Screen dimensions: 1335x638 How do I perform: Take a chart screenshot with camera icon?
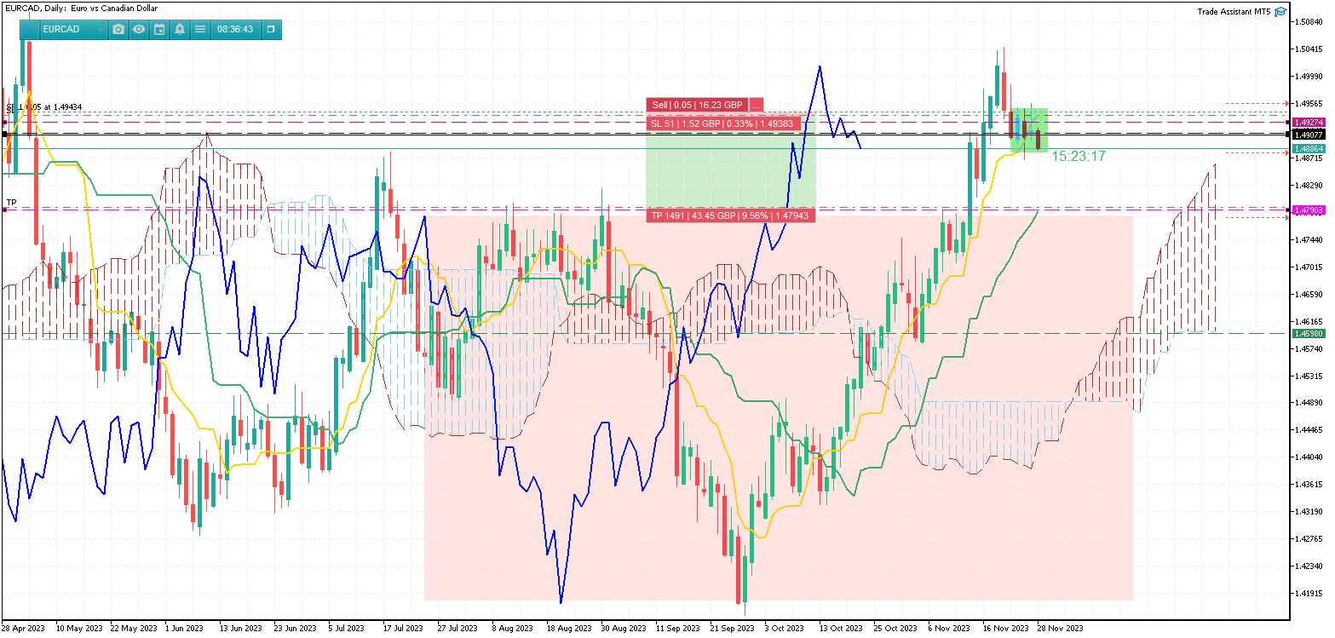tap(118, 29)
